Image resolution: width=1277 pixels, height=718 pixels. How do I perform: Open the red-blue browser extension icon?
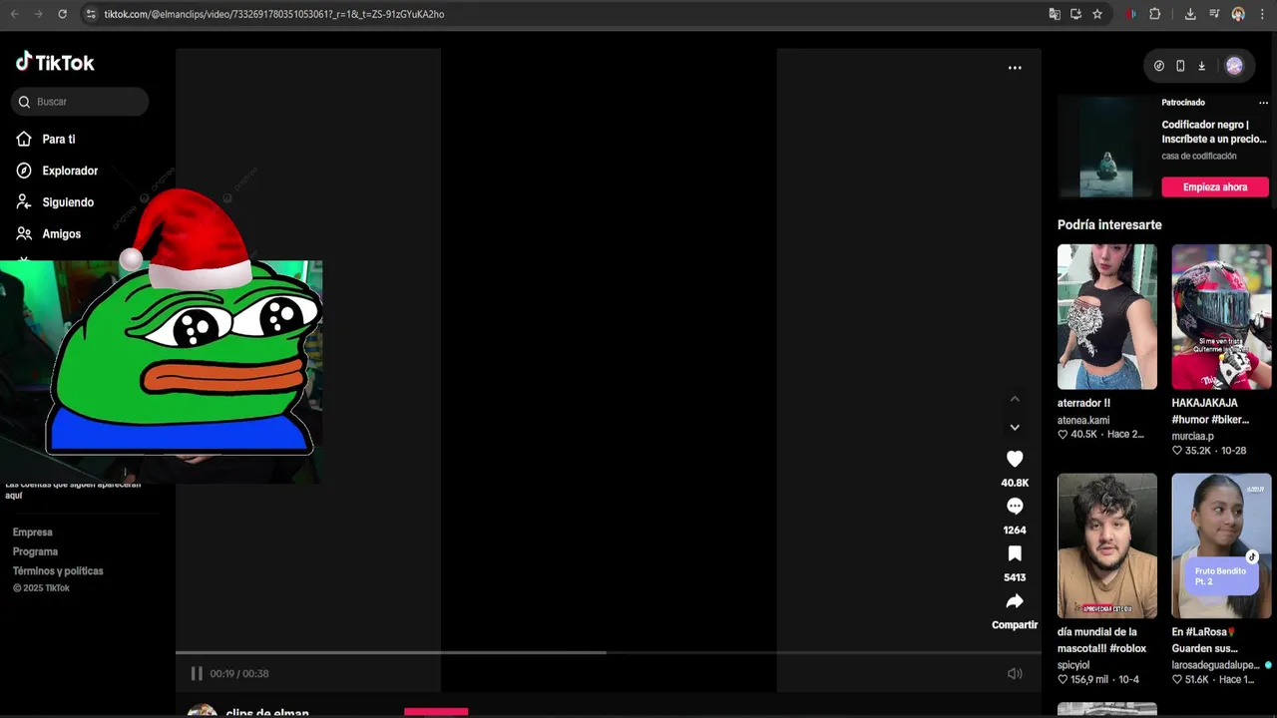(x=1130, y=14)
